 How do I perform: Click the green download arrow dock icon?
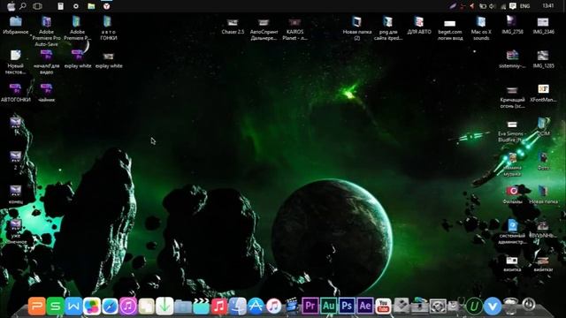pos(164,307)
